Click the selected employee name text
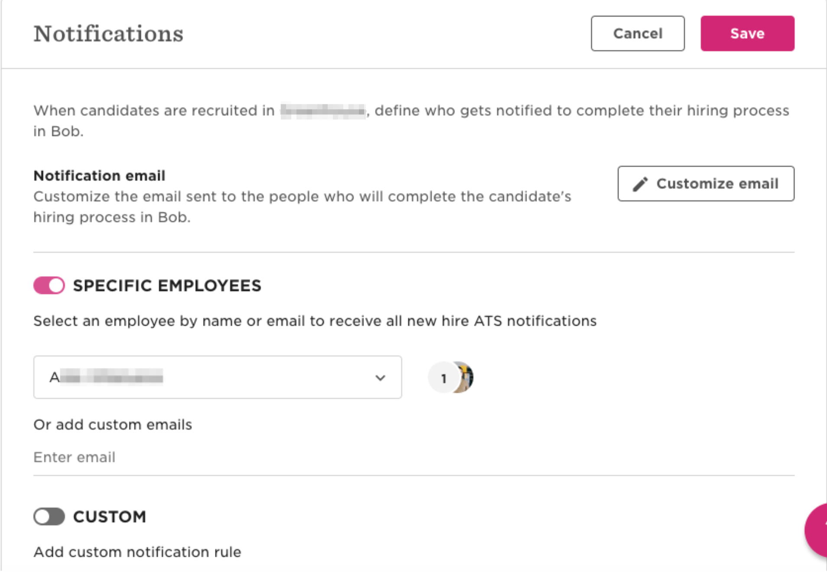 [x=106, y=377]
